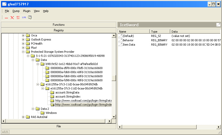The height and width of the screenshot is (135, 222).
Task: Click the LOG toolbar icon
Action: 24,18
